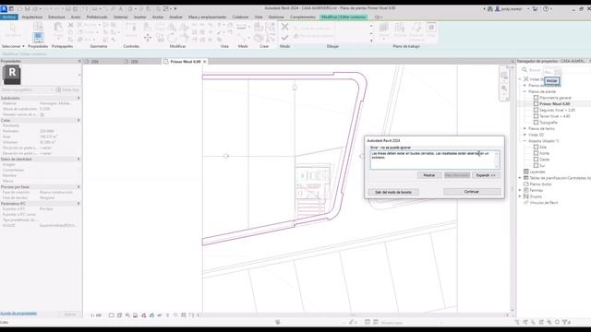
Task: Click Mostrar in the error dialog
Action: pos(429,175)
